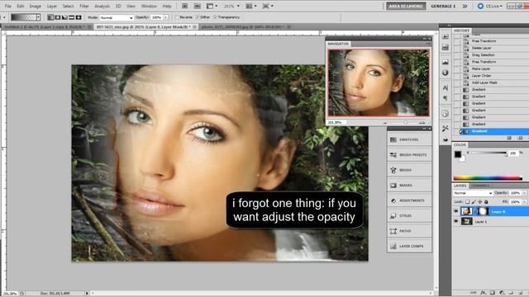Select the radial gradient style icon
Viewport: 529px width, 297px height.
(58, 17)
